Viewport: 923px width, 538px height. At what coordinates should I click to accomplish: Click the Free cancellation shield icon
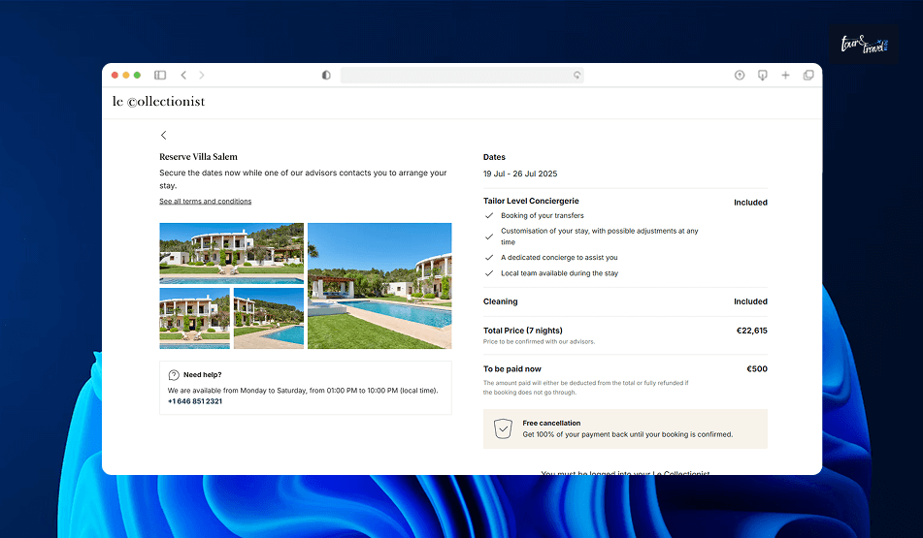[x=503, y=429]
